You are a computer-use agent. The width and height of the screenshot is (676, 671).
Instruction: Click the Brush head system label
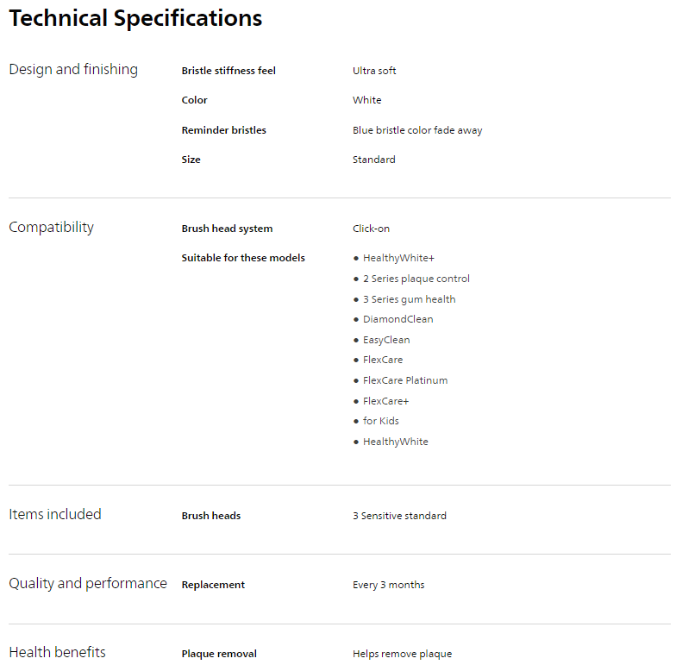[227, 229]
